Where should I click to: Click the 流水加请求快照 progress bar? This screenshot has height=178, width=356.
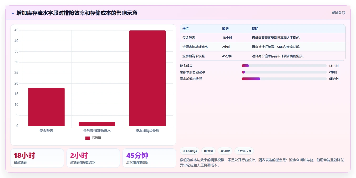(284, 79)
